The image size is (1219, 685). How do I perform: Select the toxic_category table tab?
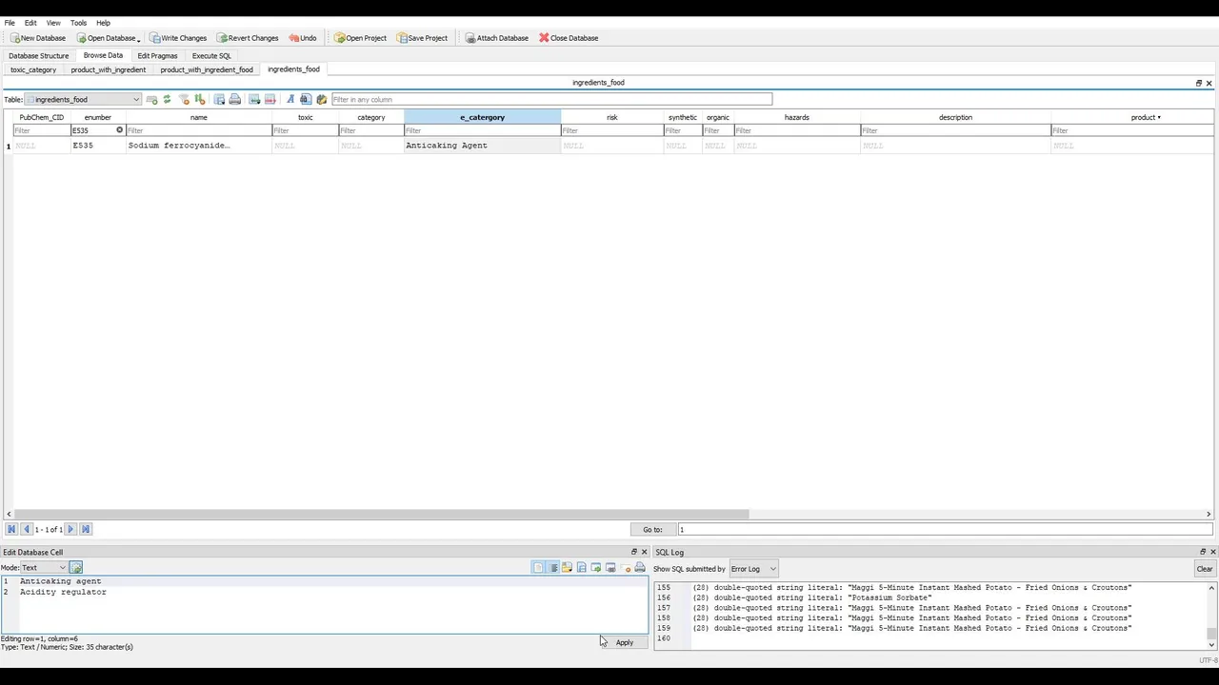pyautogui.click(x=33, y=69)
